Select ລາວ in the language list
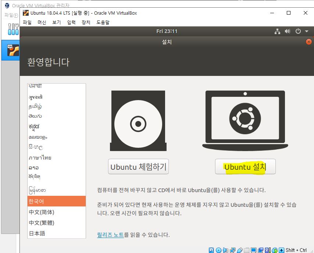314x253 pixels. 57,168
